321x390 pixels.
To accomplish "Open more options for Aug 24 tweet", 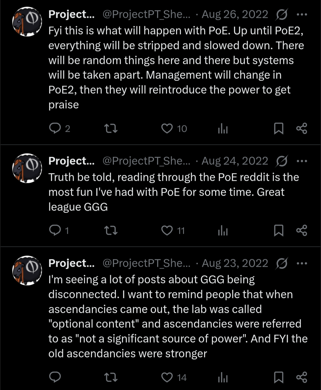I will (302, 161).
